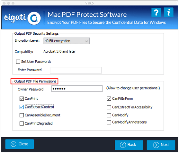The height and width of the screenshot is (153, 179).
Task: Click into the Owner Password field
Action: point(77,89)
